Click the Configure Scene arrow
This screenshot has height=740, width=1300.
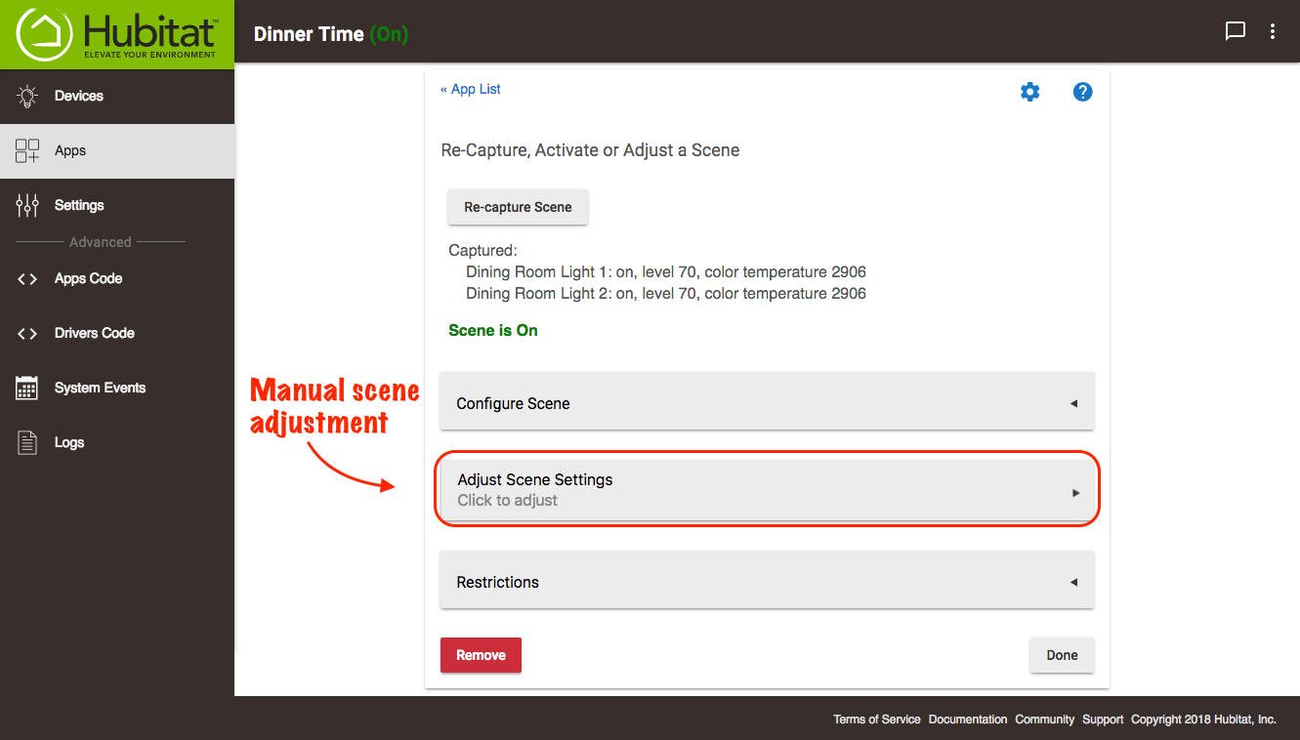[1073, 403]
